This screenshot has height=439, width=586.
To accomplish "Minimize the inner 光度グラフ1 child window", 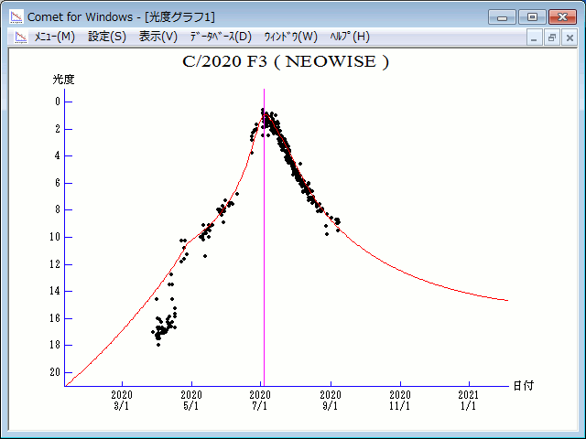I will point(536,37).
